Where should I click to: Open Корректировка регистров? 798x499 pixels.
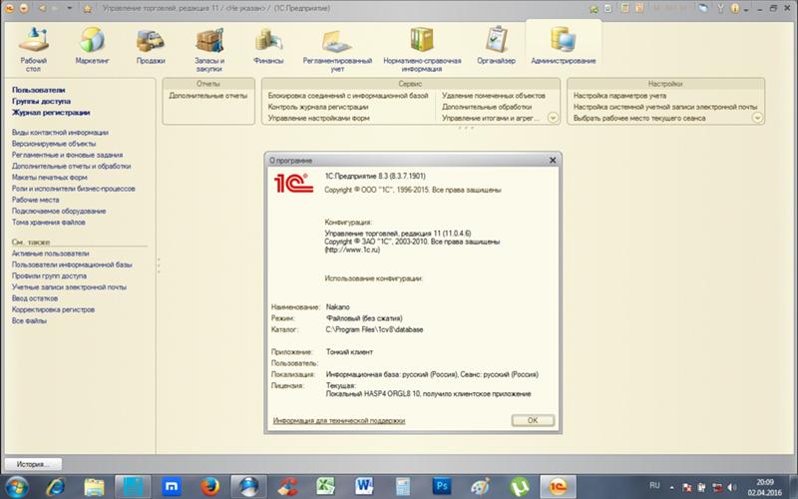pos(53,309)
